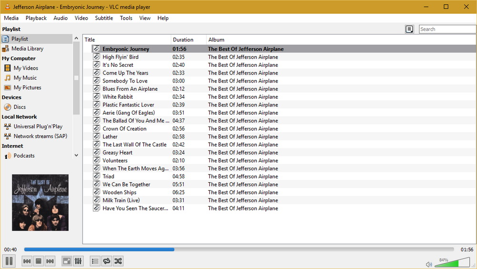Click the Jefferson Airplane album art
This screenshot has height=269, width=477.
[40, 203]
